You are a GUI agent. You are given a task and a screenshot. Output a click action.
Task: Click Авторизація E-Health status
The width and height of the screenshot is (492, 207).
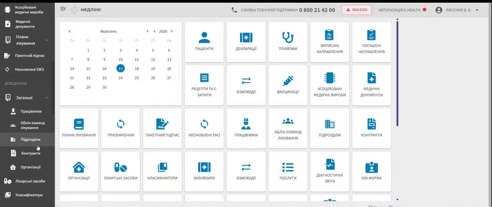(402, 10)
